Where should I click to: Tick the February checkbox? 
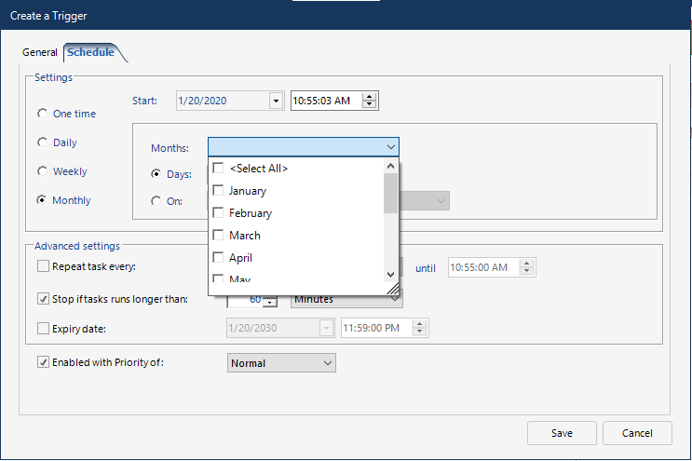(218, 213)
